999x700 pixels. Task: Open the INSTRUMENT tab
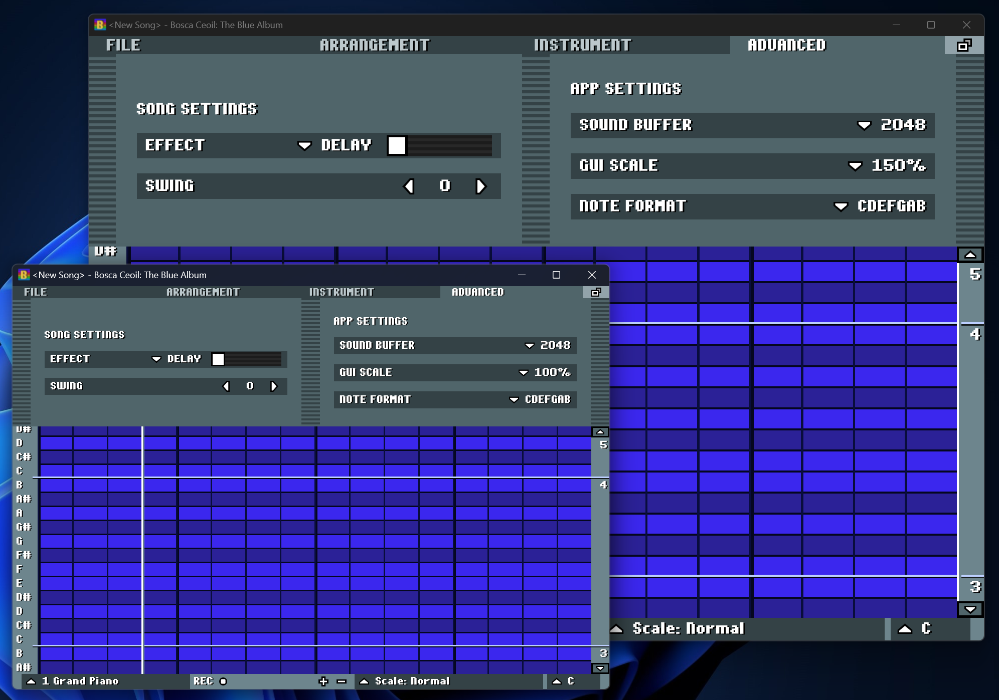[583, 45]
